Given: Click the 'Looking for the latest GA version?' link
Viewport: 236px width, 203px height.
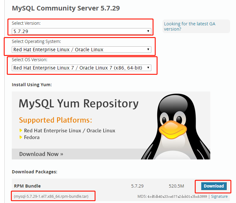Looking at the screenshot, I should pos(189,26).
